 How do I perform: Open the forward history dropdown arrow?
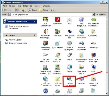20,10
